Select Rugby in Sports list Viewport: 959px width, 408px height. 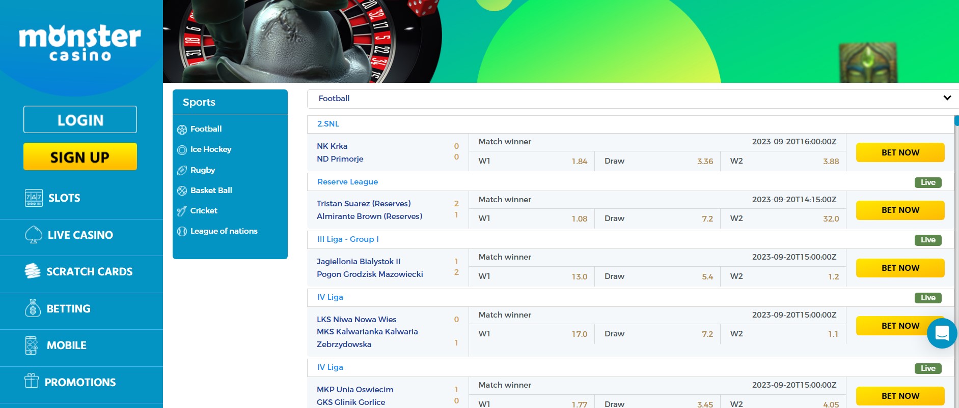pos(203,170)
